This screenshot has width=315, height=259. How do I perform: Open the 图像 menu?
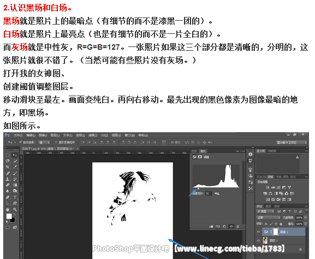[43, 136]
